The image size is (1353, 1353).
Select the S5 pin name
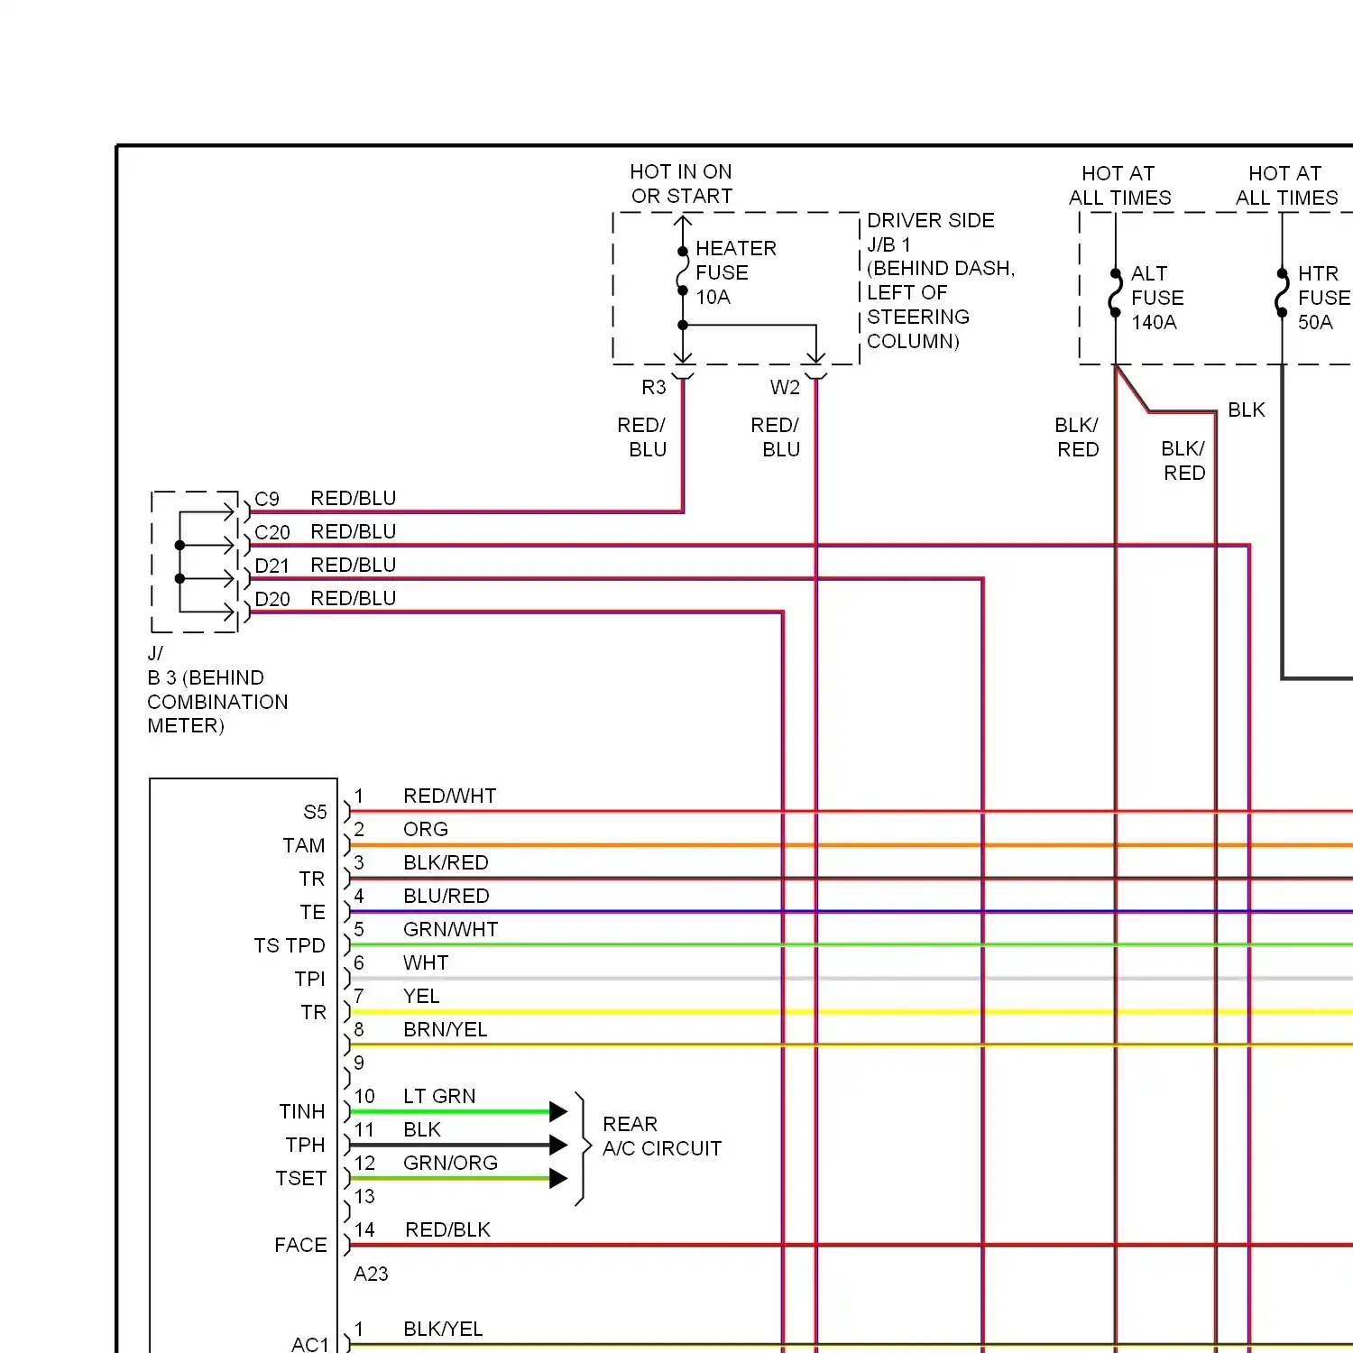(315, 812)
